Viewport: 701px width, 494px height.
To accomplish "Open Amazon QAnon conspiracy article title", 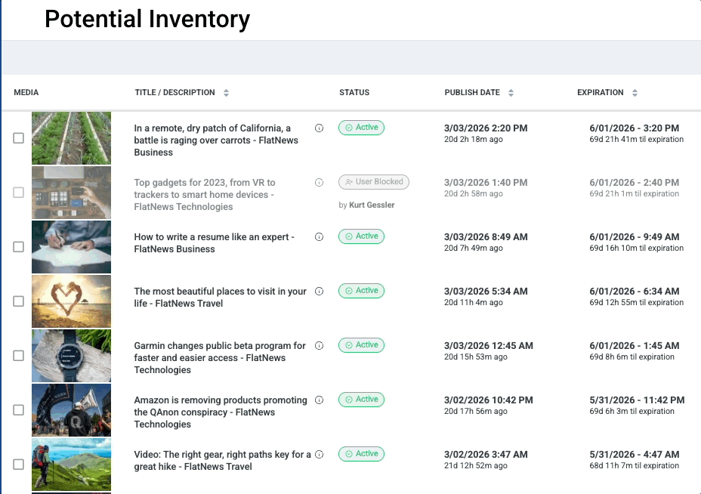I will tap(220, 412).
